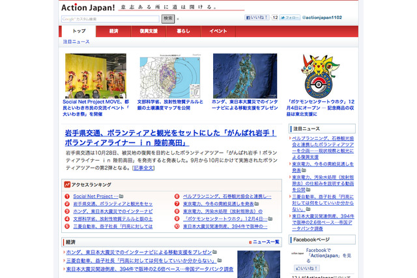Open 経済 list item 帝国データバンク調査 link
This screenshot has height=278, width=417.
pyautogui.click(x=150, y=270)
